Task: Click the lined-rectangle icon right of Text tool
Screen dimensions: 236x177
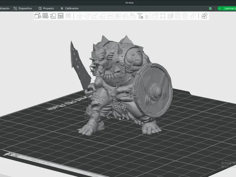Action: tap(148, 16)
